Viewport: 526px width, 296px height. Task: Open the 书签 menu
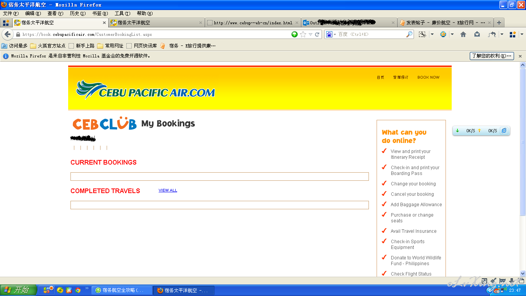point(100,13)
